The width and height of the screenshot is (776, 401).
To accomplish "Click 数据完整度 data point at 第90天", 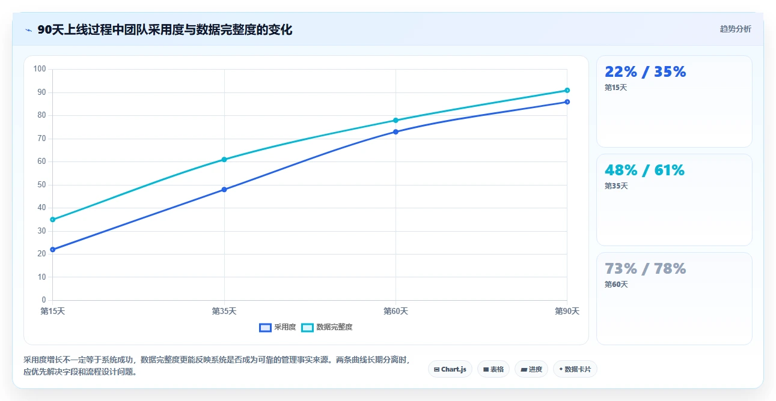I will (567, 90).
